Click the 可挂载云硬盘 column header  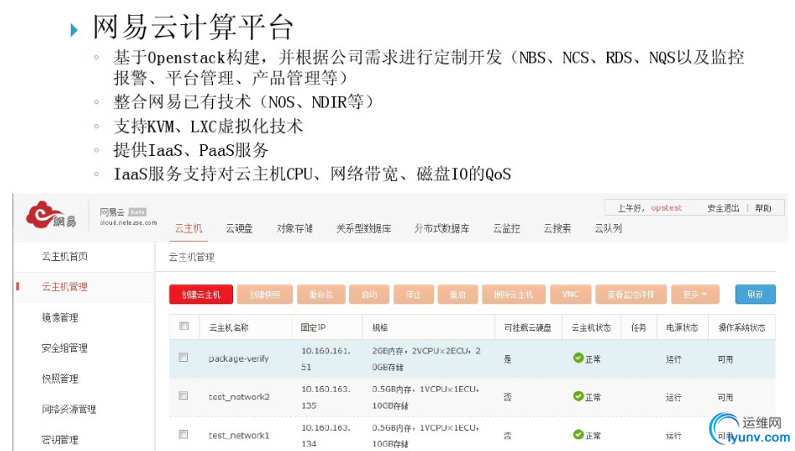(x=527, y=328)
